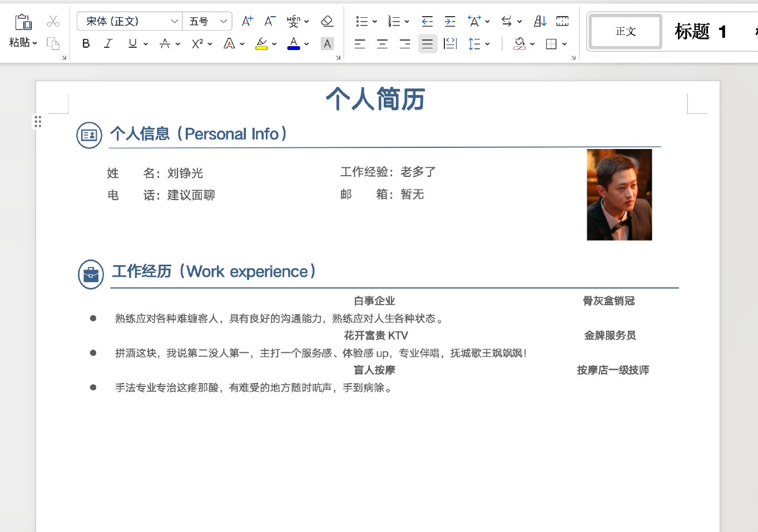Toggle character shading
The image size is (758, 532).
click(327, 43)
